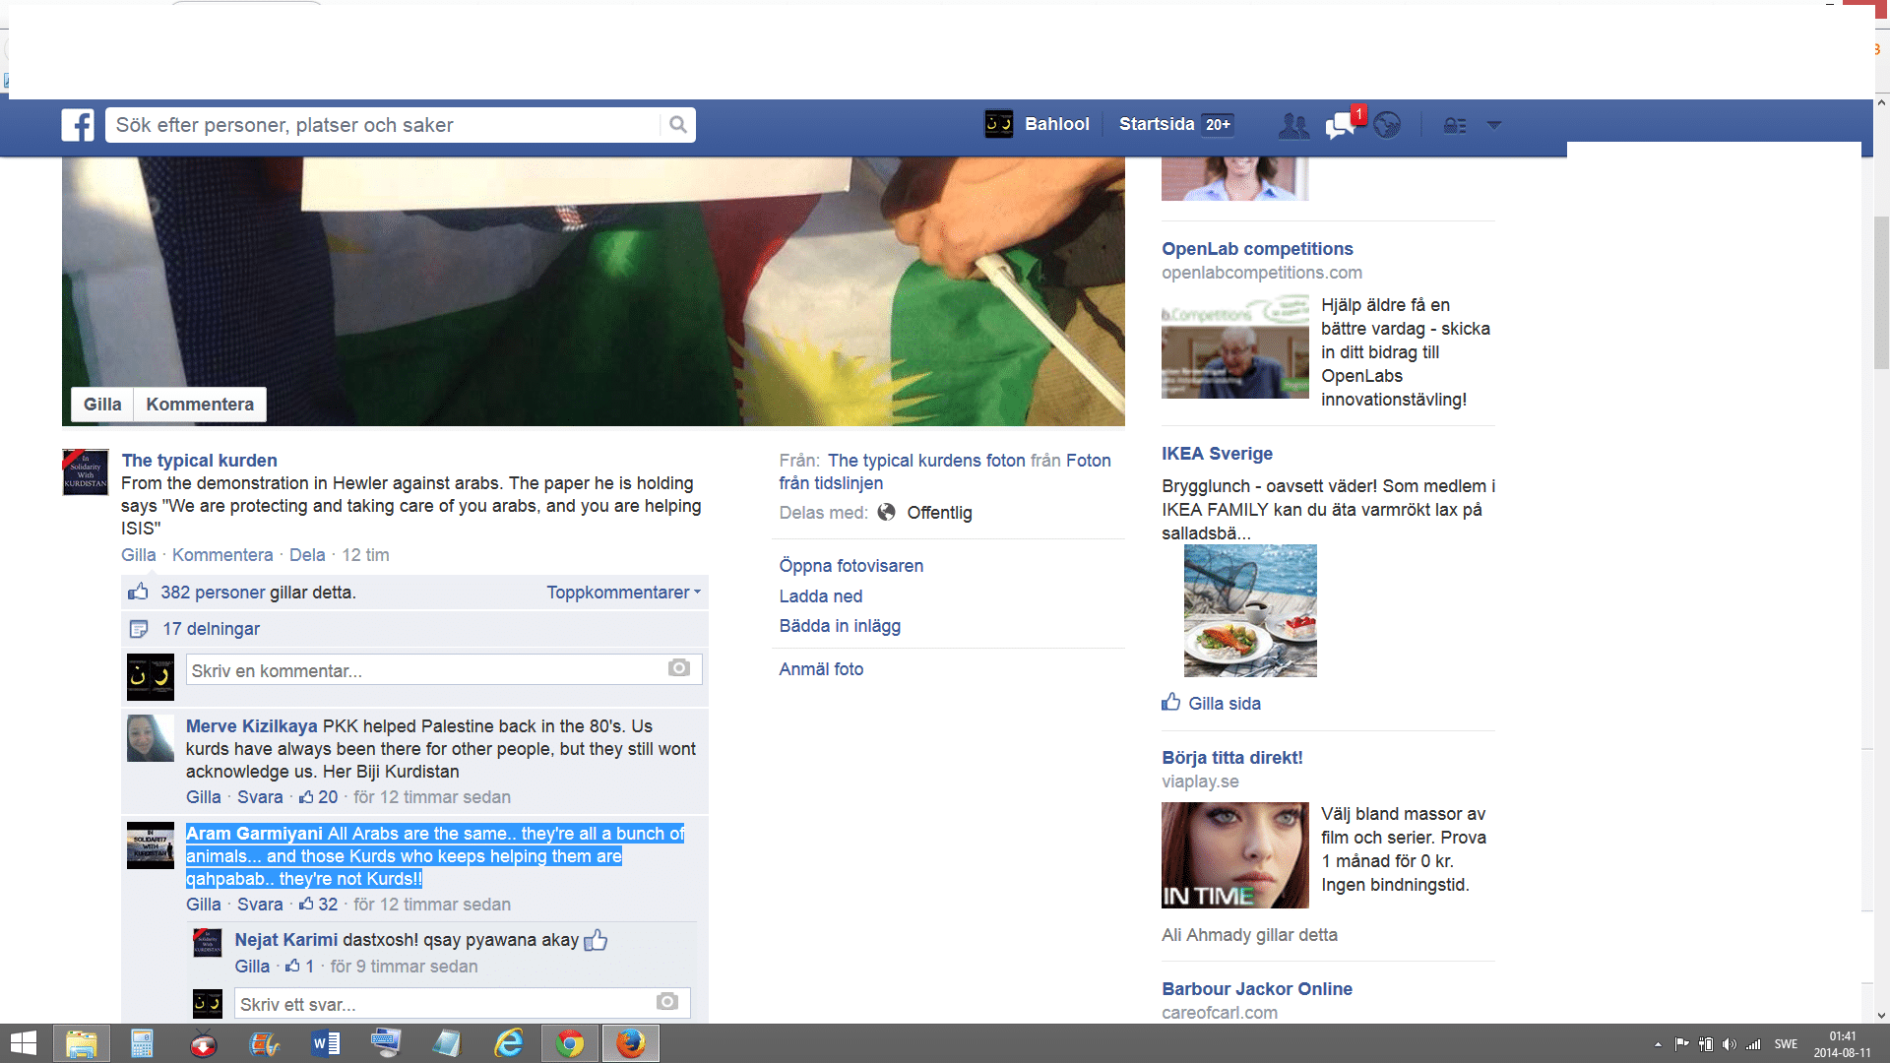Click the volume icon in system tray

[x=1730, y=1044]
